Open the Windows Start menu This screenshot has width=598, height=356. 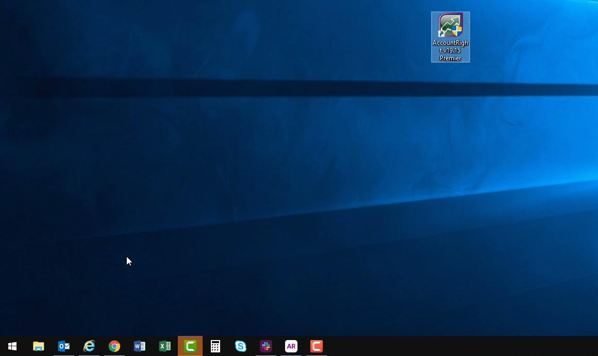[12, 346]
